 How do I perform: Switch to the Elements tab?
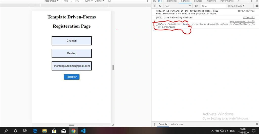tap(172, 1)
